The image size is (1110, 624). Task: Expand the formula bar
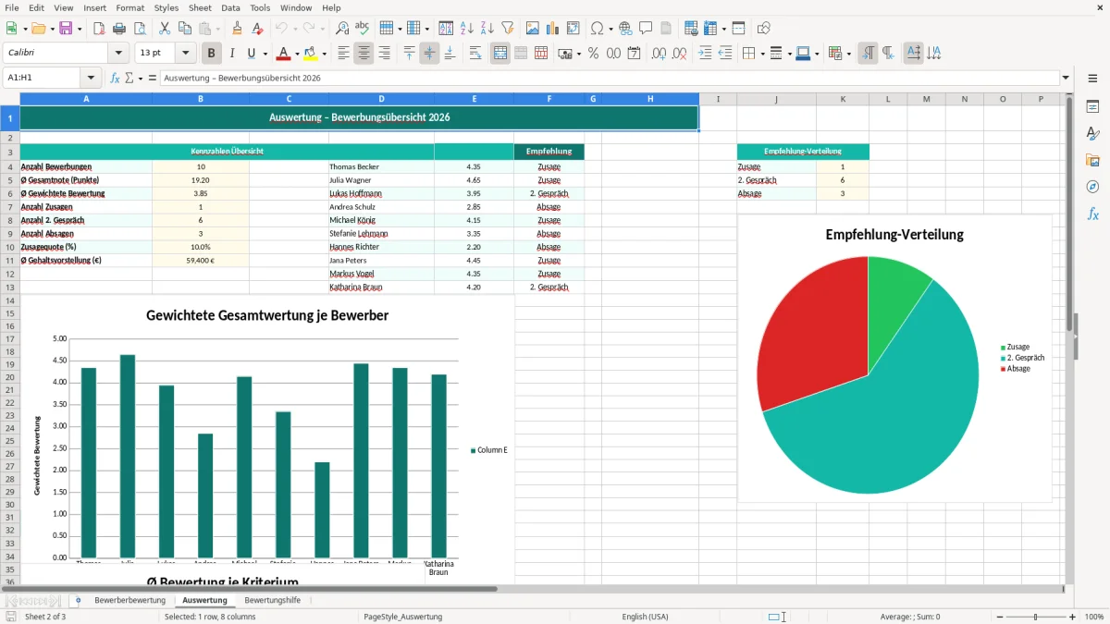coord(1066,79)
